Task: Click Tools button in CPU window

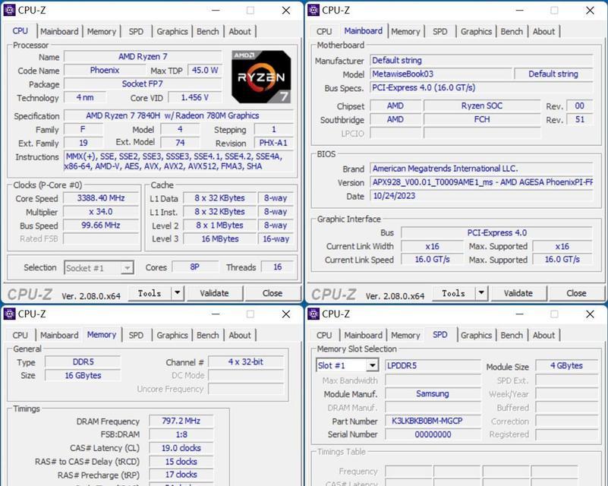Action: (150, 293)
